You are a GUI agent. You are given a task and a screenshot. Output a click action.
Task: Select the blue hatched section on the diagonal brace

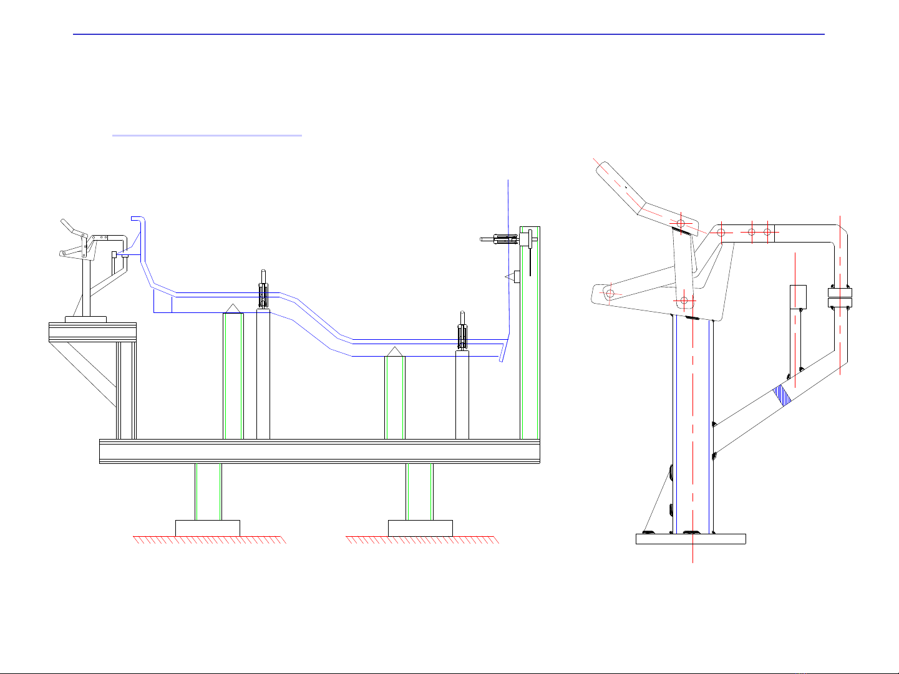click(782, 395)
